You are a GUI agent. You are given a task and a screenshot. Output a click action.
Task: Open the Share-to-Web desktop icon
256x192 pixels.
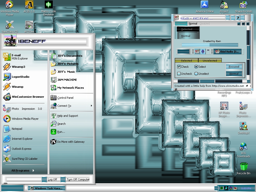coord(243,7)
